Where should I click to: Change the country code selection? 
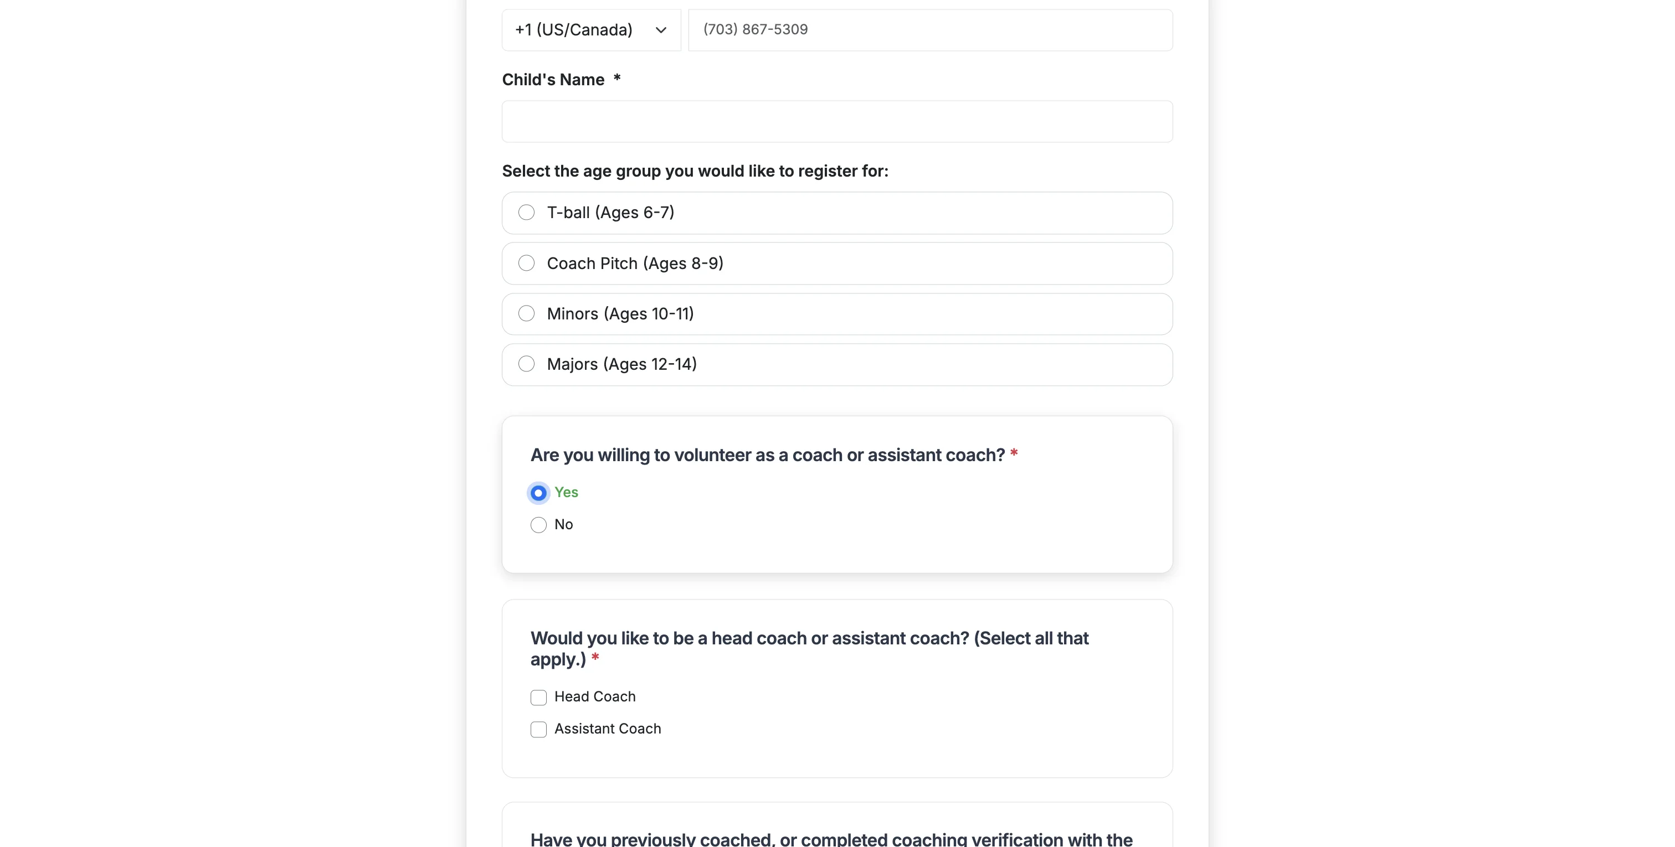[x=589, y=30]
